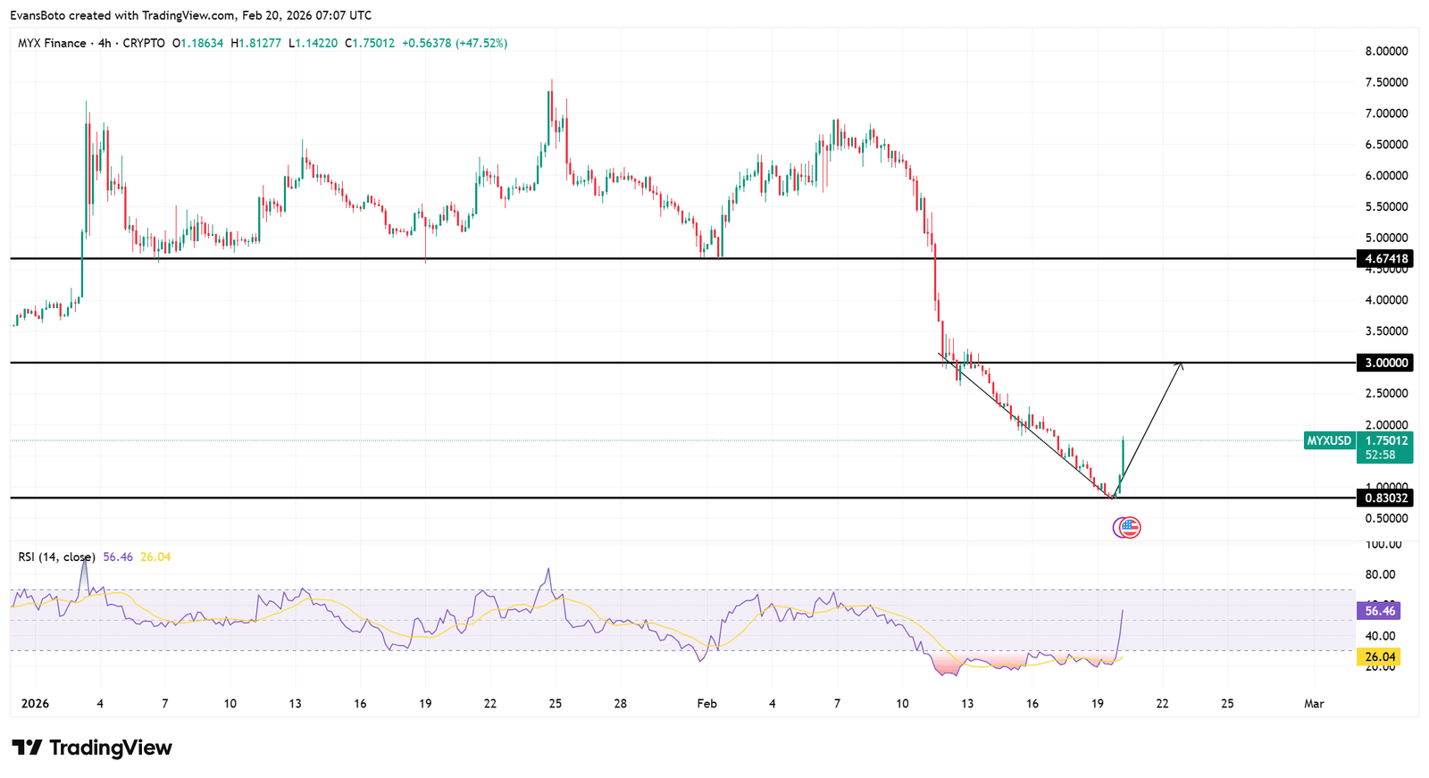
Task: Select the 0.83032 support level price label
Action: (x=1384, y=498)
